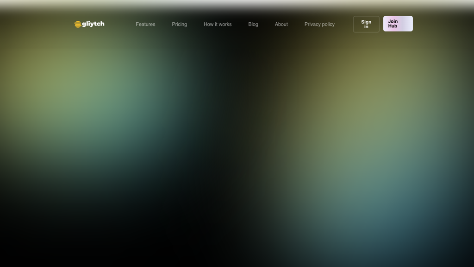Open the Features page

coord(145,24)
